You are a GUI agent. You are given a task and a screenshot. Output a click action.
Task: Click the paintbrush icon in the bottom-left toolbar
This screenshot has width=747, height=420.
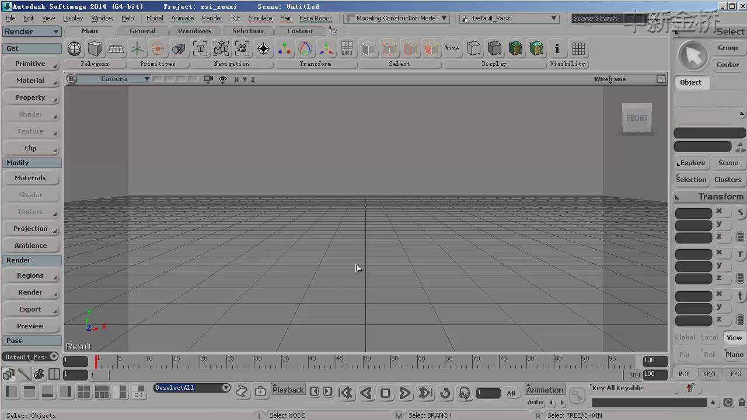(24, 374)
